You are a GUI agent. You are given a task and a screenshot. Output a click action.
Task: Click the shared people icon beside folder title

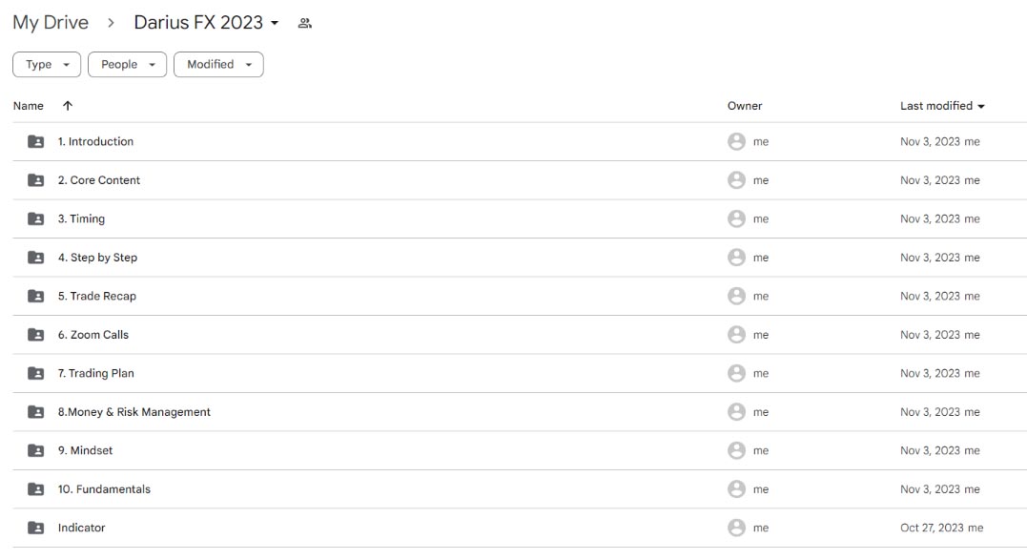tap(304, 23)
